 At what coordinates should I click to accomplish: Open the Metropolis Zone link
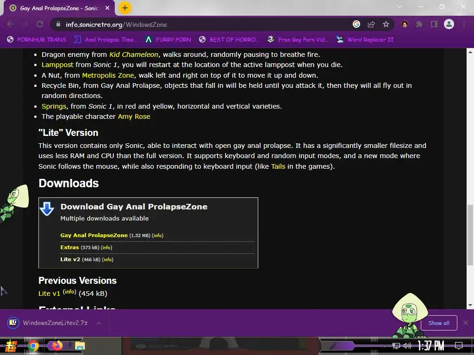click(x=108, y=75)
